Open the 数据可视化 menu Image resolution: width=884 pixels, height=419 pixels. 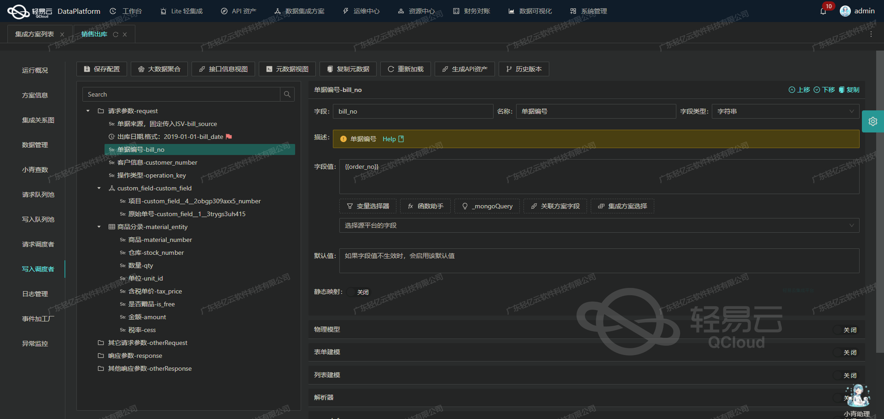pos(530,11)
